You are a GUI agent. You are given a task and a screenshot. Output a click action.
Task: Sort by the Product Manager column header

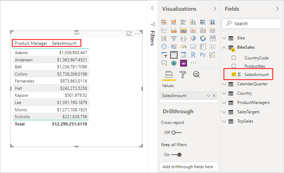31,44
